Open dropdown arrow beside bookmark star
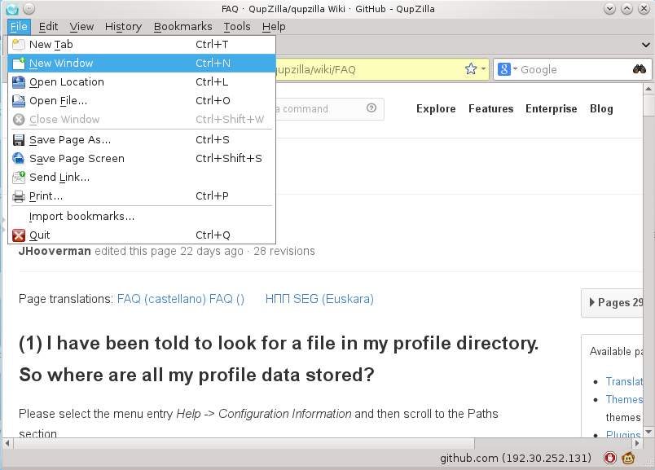655x470 pixels. pyautogui.click(x=483, y=69)
